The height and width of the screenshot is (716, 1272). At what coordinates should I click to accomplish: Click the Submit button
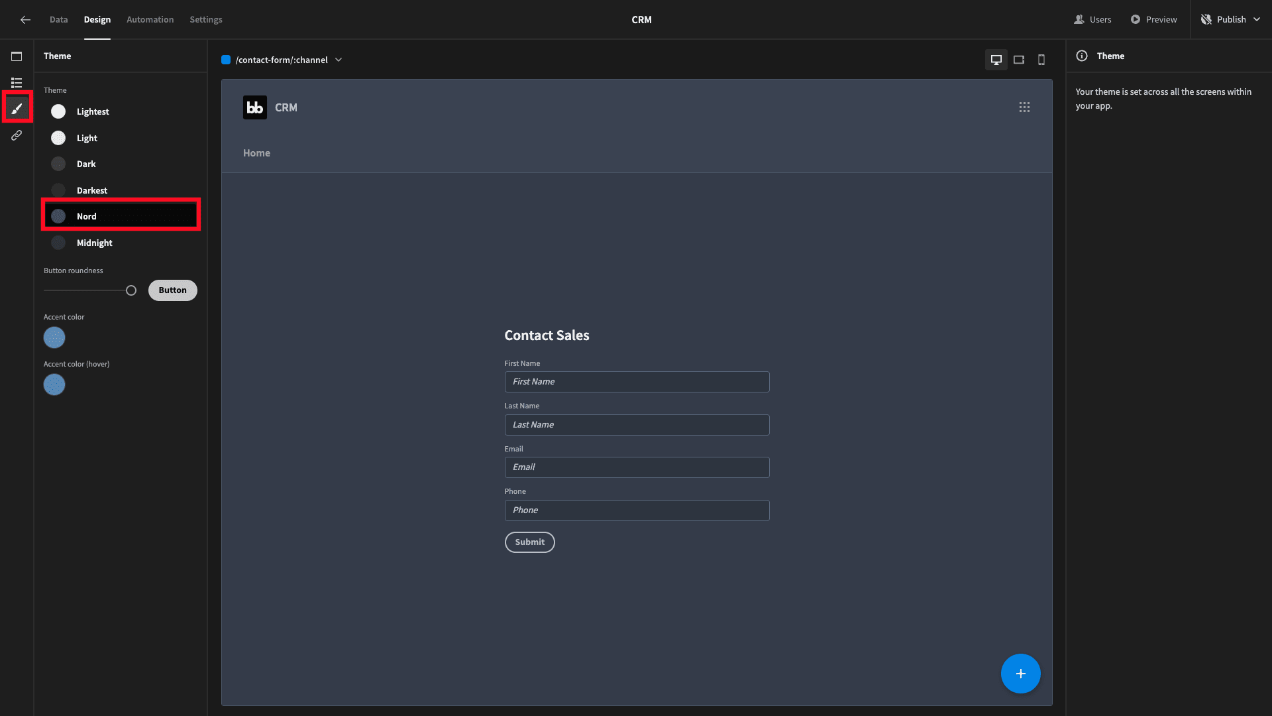(529, 542)
